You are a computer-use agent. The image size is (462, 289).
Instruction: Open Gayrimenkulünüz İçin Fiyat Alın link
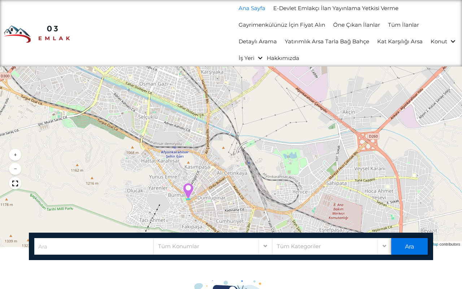[x=282, y=25]
